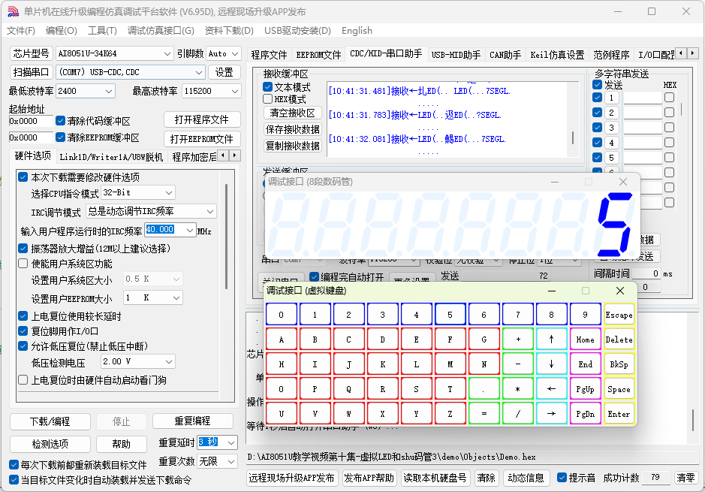
Task: Click 清空接收区 button
Action: (x=292, y=113)
